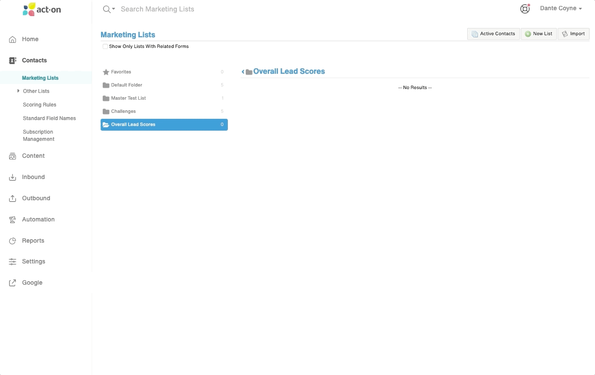This screenshot has width=595, height=375.
Task: Click the search magnifier icon
Action: point(107,9)
